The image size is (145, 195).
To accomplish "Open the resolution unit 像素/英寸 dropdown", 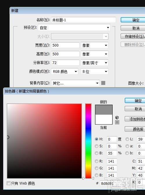I will coord(95,63).
